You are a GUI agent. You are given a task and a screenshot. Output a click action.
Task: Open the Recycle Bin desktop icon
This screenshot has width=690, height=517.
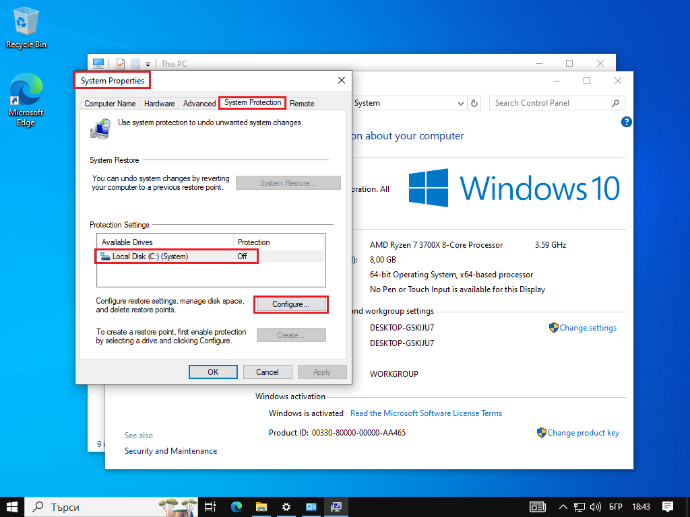(26, 27)
